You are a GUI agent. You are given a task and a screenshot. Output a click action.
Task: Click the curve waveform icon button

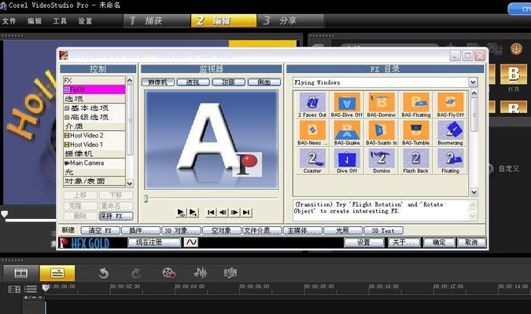click(191, 243)
